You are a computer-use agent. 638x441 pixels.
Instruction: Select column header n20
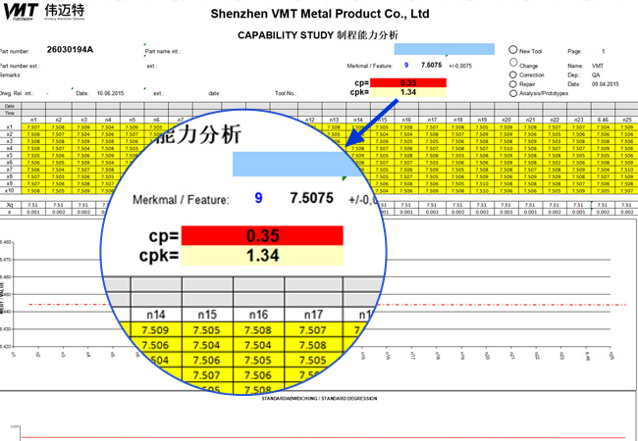click(506, 121)
